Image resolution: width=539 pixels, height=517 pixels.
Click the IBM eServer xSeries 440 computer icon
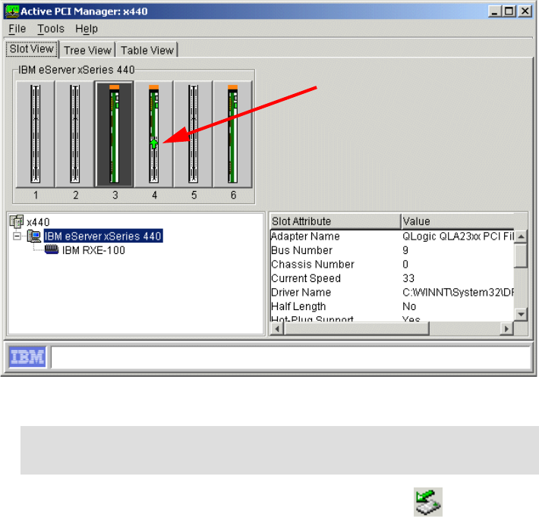click(33, 237)
